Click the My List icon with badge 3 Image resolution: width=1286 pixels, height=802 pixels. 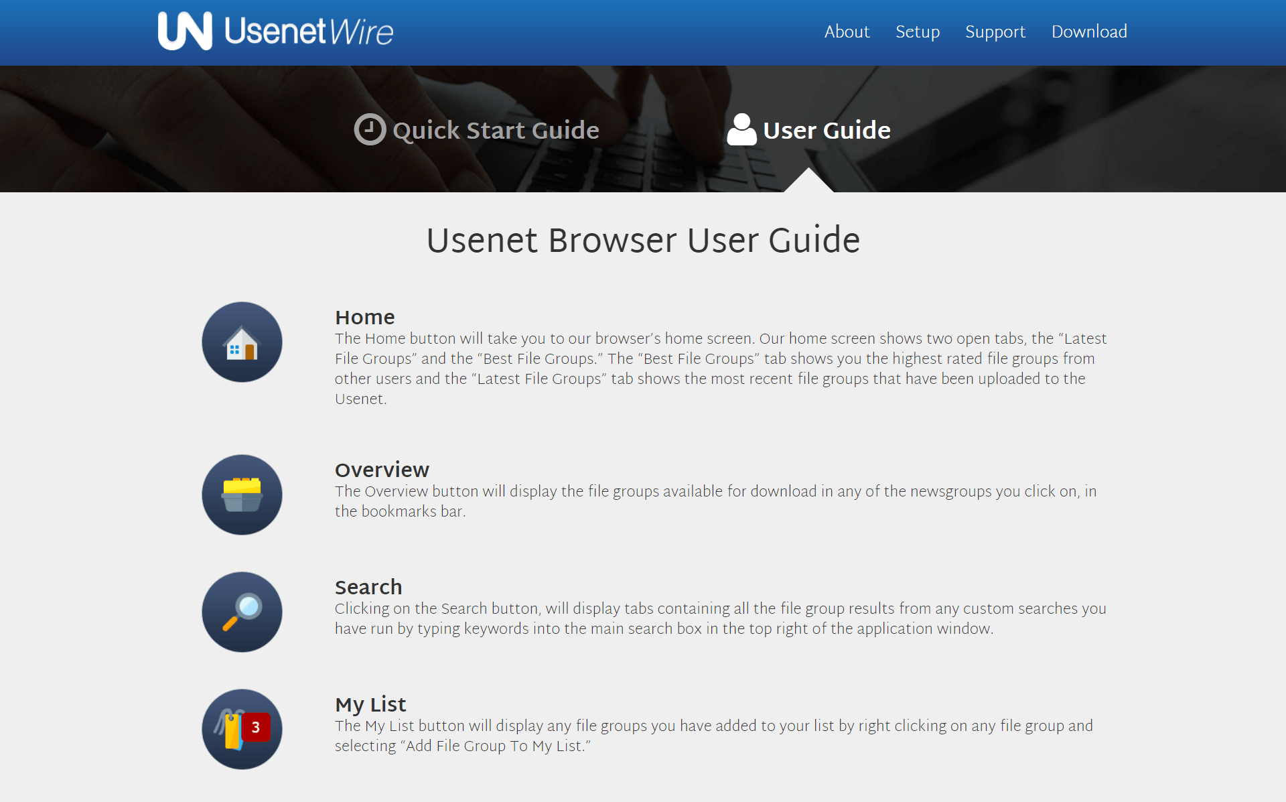pyautogui.click(x=241, y=729)
